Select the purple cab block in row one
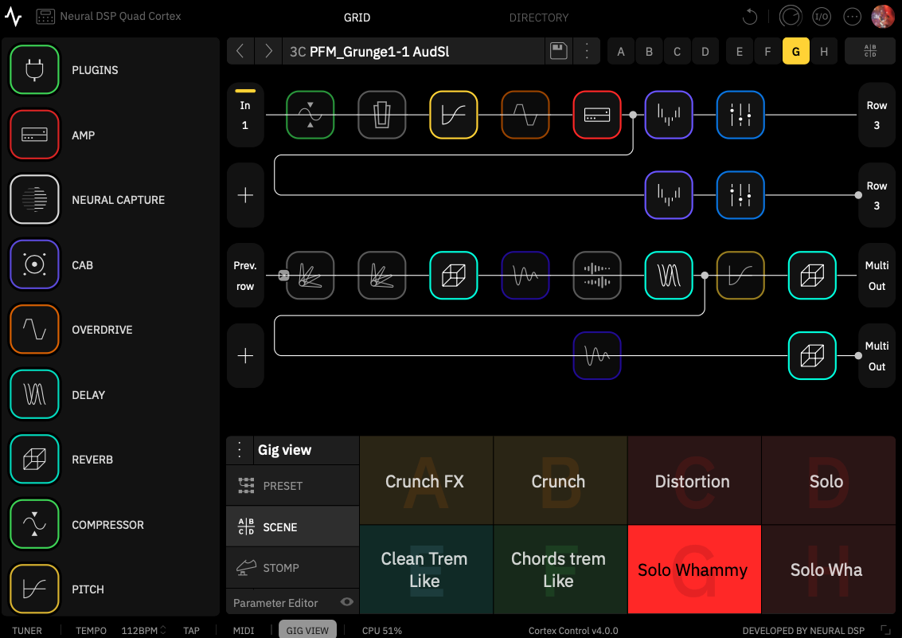Image resolution: width=902 pixels, height=638 pixels. pos(669,115)
